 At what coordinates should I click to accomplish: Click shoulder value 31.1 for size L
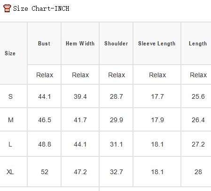pyautogui.click(x=116, y=144)
